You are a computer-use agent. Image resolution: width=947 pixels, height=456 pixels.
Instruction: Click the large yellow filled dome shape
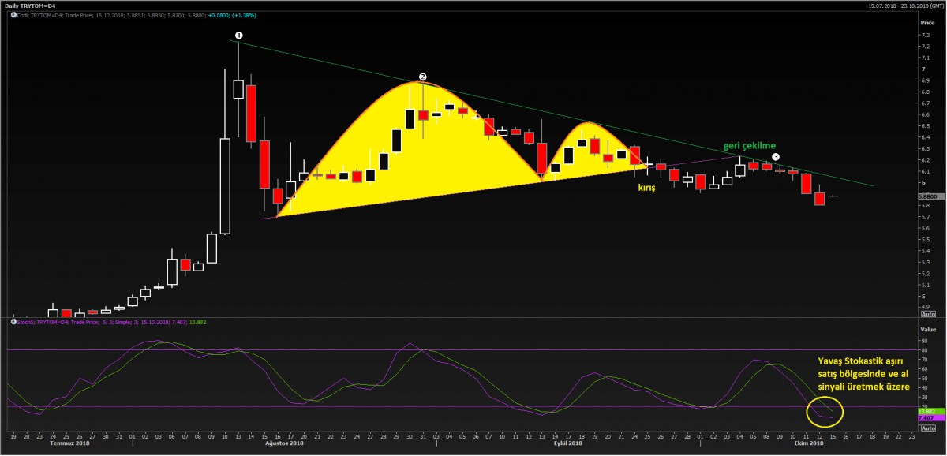point(410,150)
